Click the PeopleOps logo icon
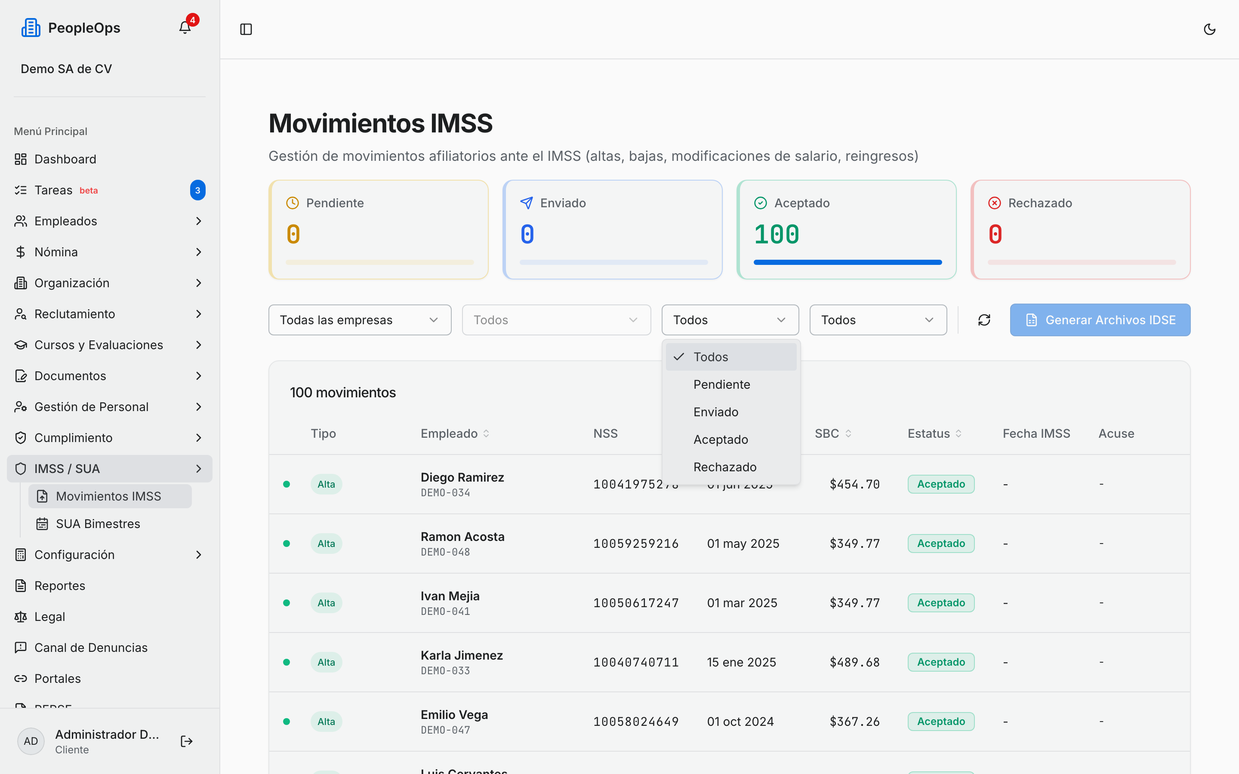The image size is (1239, 774). pyautogui.click(x=31, y=28)
